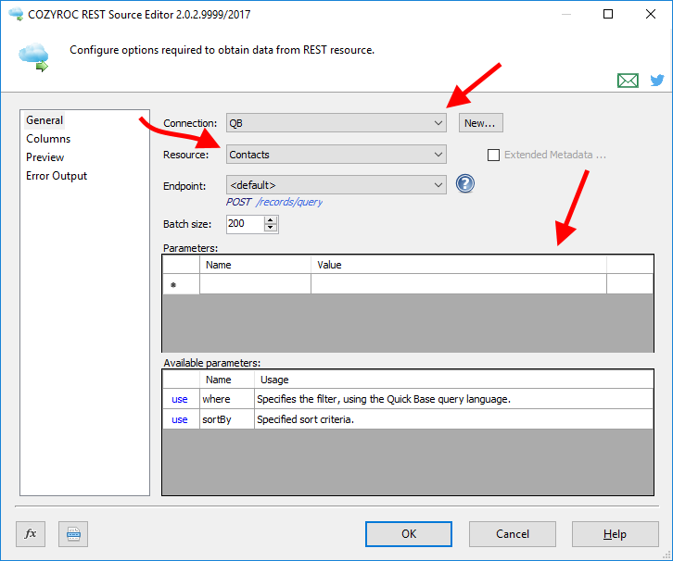
Task: Decrease batch size with down arrow
Action: (271, 228)
